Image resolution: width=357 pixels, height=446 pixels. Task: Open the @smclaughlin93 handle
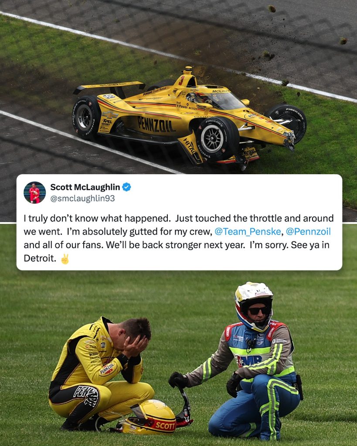[x=82, y=199]
